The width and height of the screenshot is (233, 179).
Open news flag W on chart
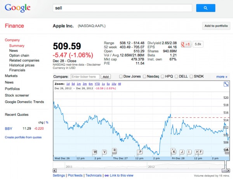point(95,151)
